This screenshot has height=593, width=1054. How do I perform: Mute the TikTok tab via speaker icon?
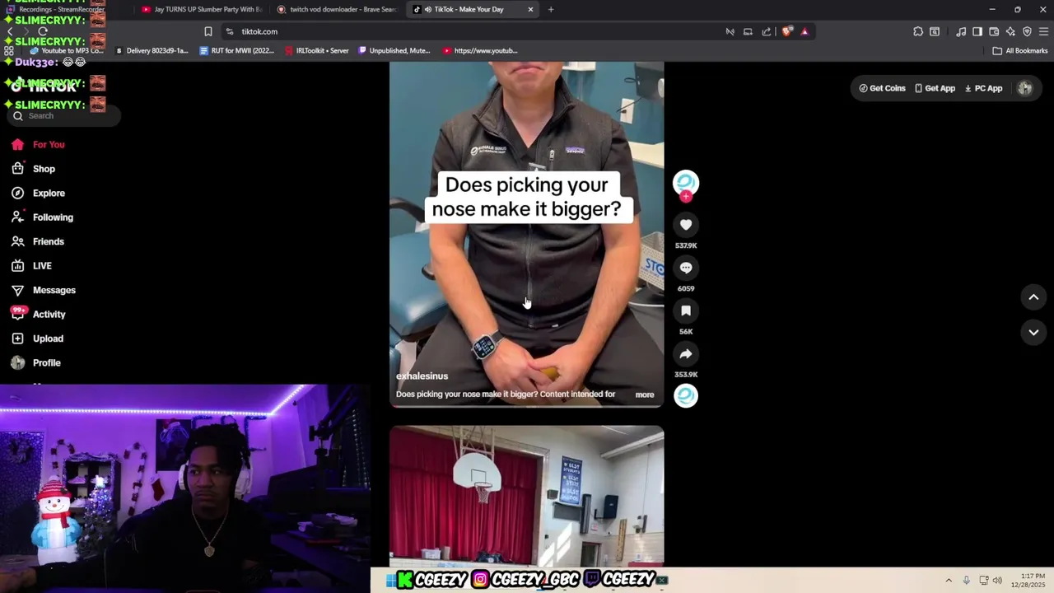(x=428, y=9)
